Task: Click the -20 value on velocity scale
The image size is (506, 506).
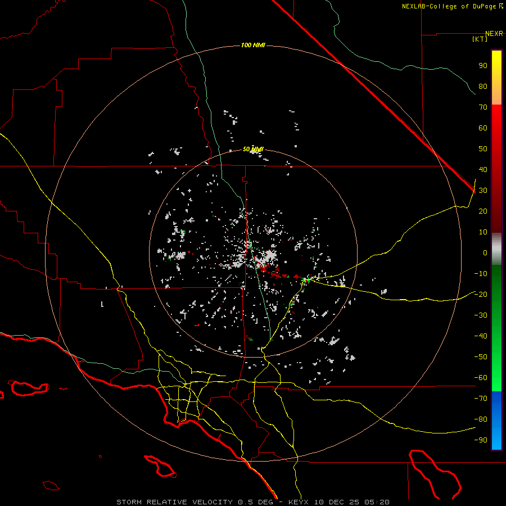Action: pos(481,294)
